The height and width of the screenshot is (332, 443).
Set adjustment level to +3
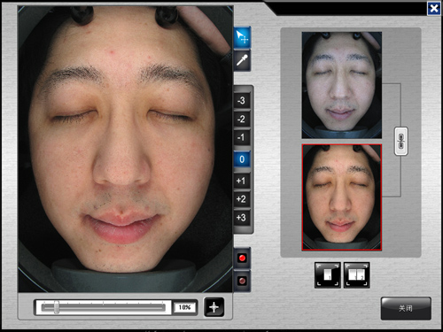click(x=242, y=218)
